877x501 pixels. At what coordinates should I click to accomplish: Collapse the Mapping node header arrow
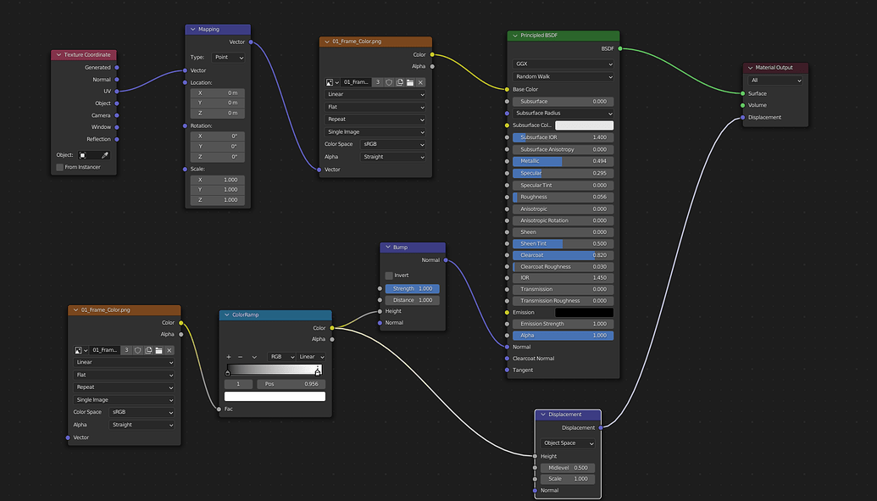click(x=193, y=29)
